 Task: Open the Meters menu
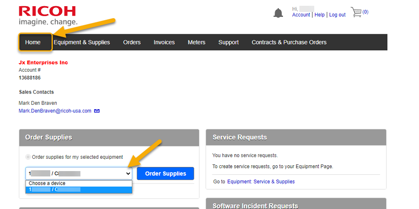pos(196,42)
